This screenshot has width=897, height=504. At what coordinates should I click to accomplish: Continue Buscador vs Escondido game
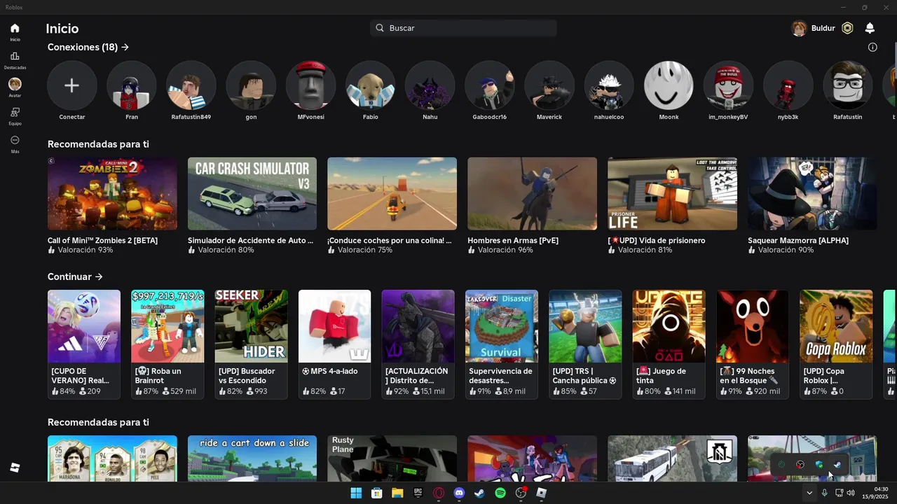click(x=251, y=344)
